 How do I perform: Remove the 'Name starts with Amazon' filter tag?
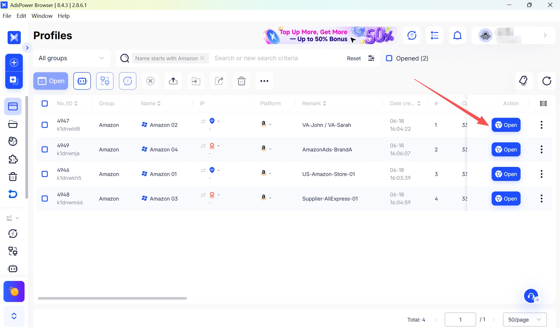click(202, 58)
